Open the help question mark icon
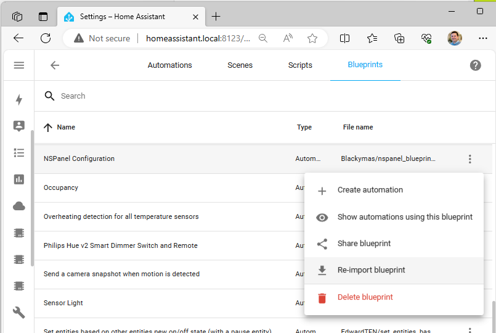 click(x=475, y=65)
